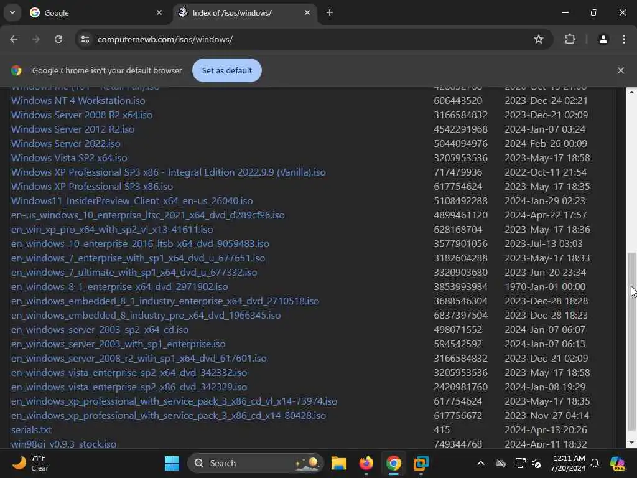The width and height of the screenshot is (637, 478).
Task: Download XP service pack 3 x14-80428.iso
Action: (168, 415)
